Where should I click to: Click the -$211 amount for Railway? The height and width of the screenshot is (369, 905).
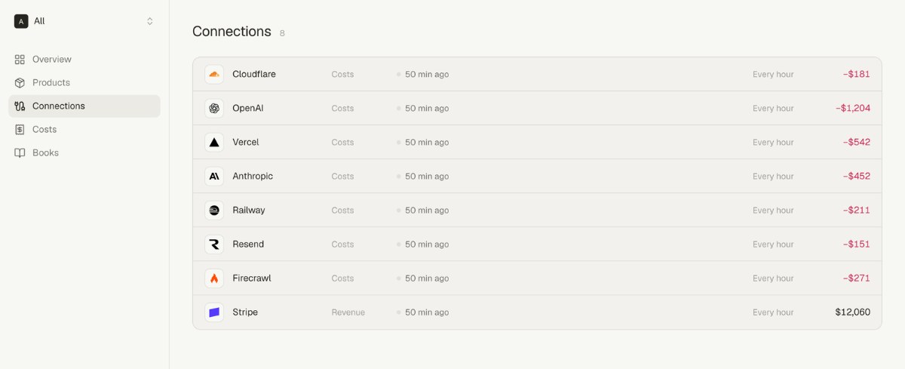coord(857,210)
